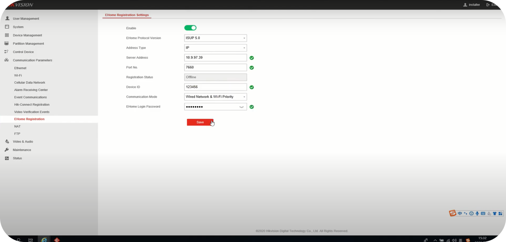Image resolution: width=506 pixels, height=242 pixels.
Task: Start voice input from the Sogou microphone icon
Action: pyautogui.click(x=477, y=213)
